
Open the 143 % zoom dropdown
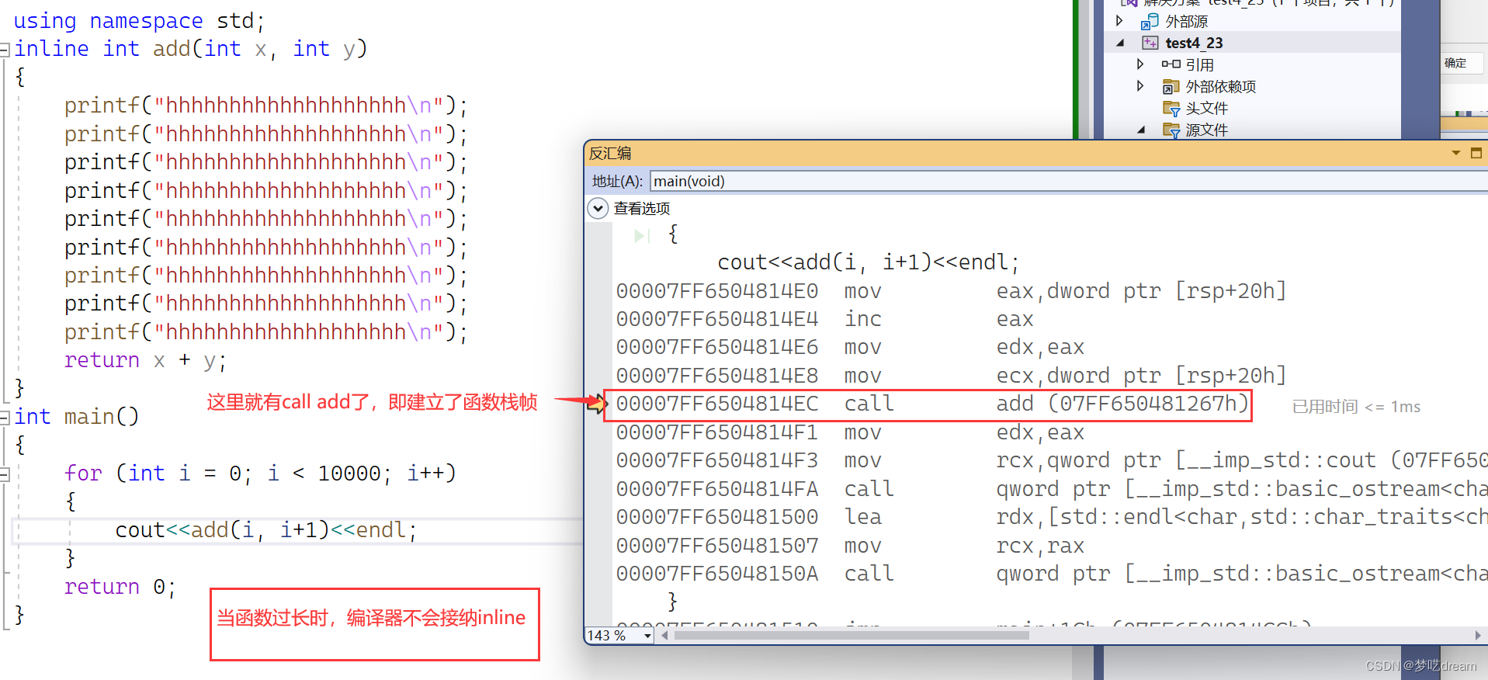point(647,636)
